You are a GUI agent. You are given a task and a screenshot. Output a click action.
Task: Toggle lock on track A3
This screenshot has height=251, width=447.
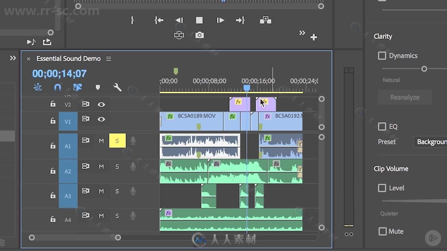53,196
